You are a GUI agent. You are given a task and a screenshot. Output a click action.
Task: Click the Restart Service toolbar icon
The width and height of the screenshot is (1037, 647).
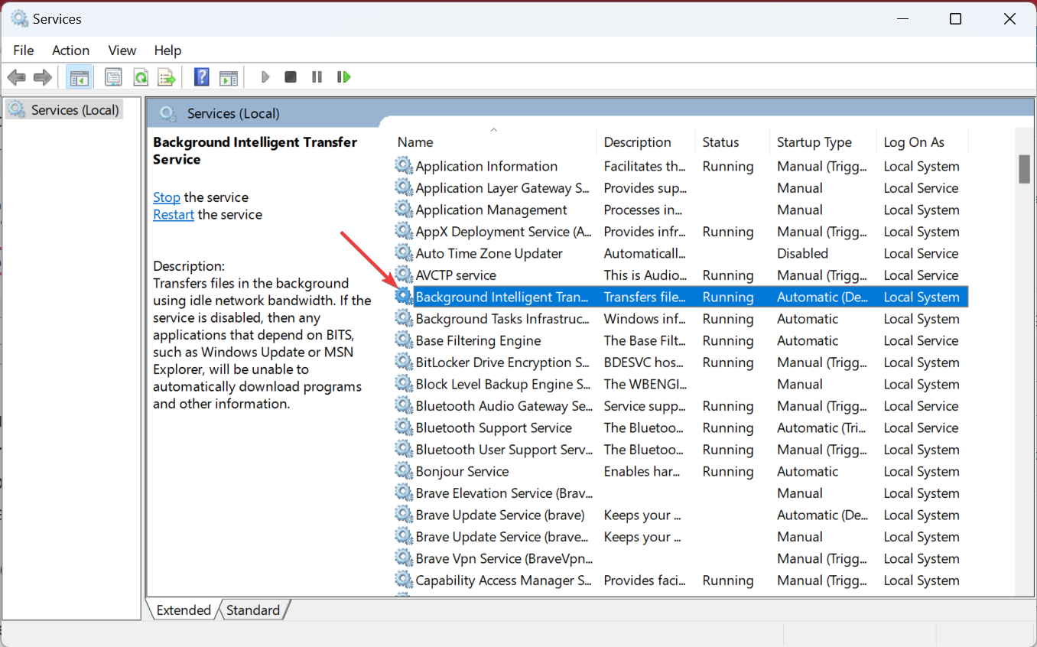[x=343, y=77]
